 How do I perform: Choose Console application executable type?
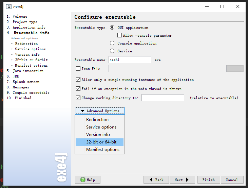click(112, 43)
